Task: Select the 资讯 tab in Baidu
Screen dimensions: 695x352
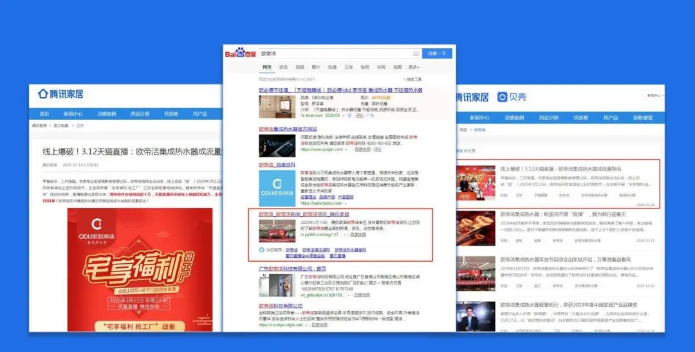Action: (283, 67)
